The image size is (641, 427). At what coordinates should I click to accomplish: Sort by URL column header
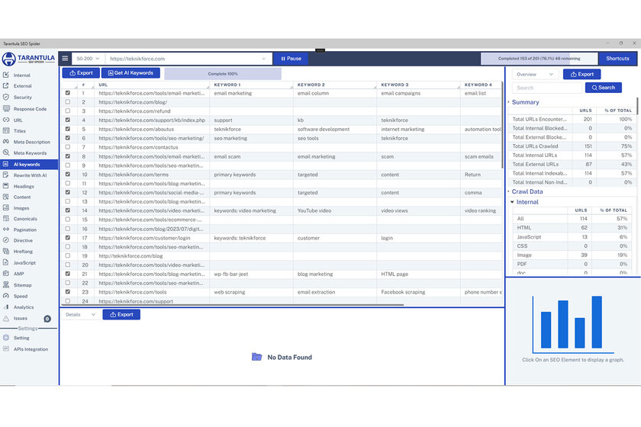coord(152,85)
